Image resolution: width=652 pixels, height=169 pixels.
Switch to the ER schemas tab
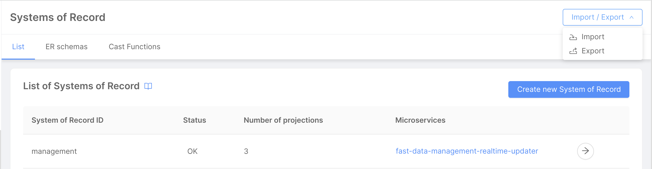[x=66, y=47]
